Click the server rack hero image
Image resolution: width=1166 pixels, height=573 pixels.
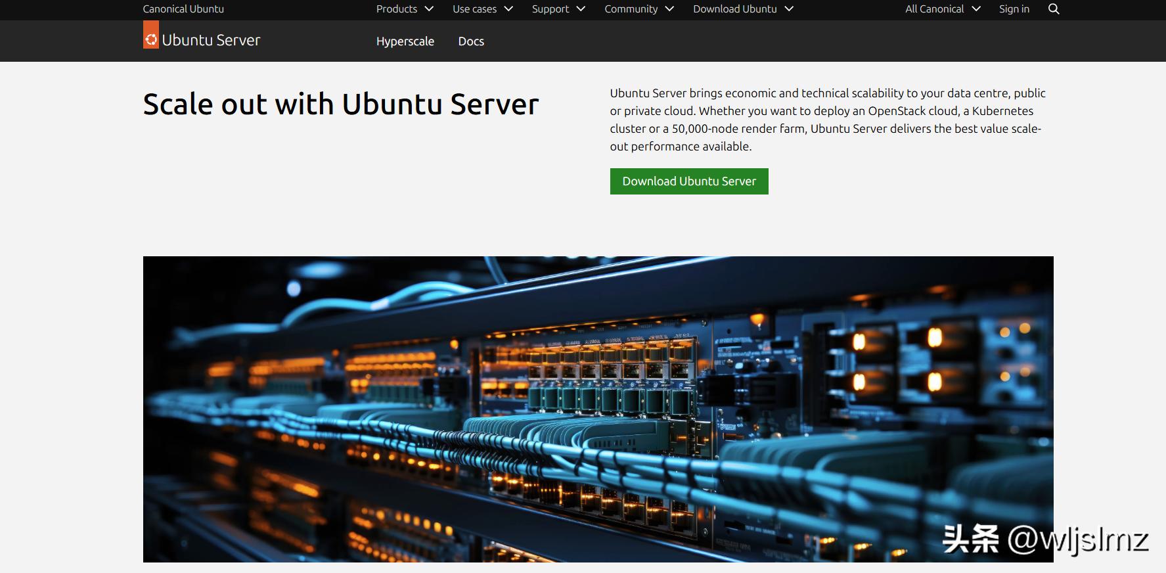click(x=598, y=409)
